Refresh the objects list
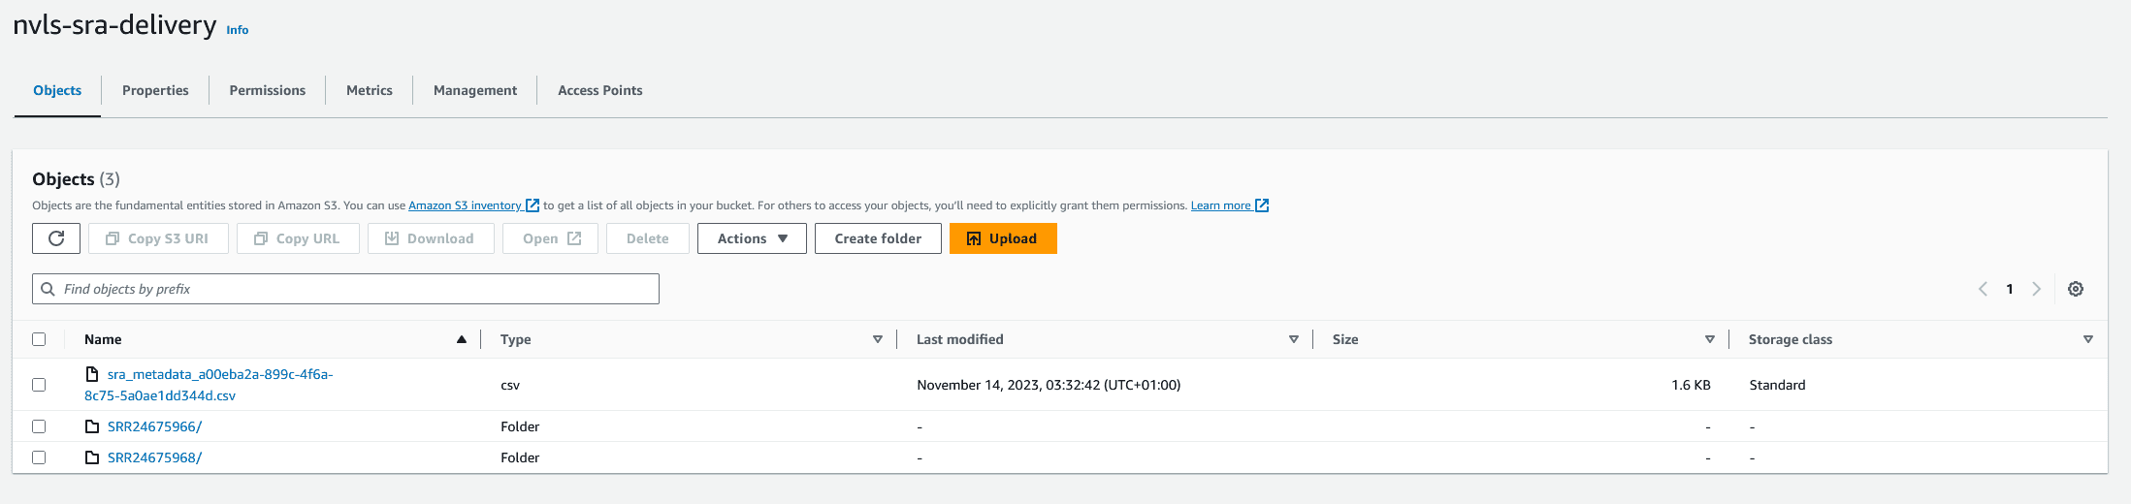This screenshot has height=504, width=2131. 56,238
